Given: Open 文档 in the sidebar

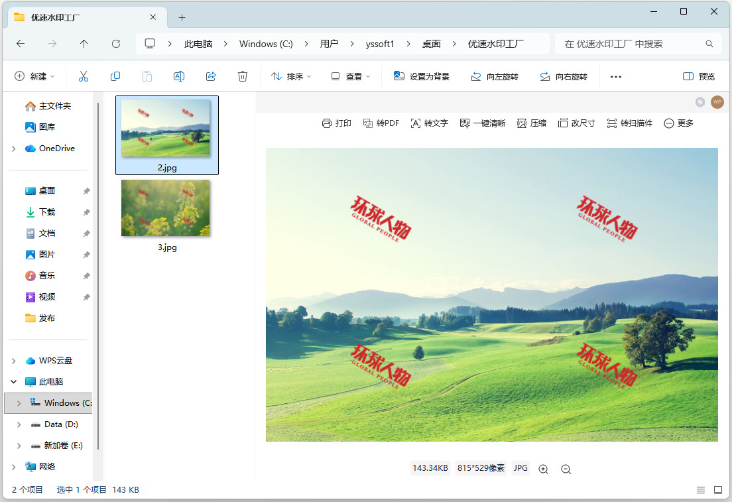Looking at the screenshot, I should point(40,233).
